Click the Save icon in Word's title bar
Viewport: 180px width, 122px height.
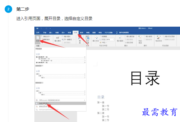(37, 28)
